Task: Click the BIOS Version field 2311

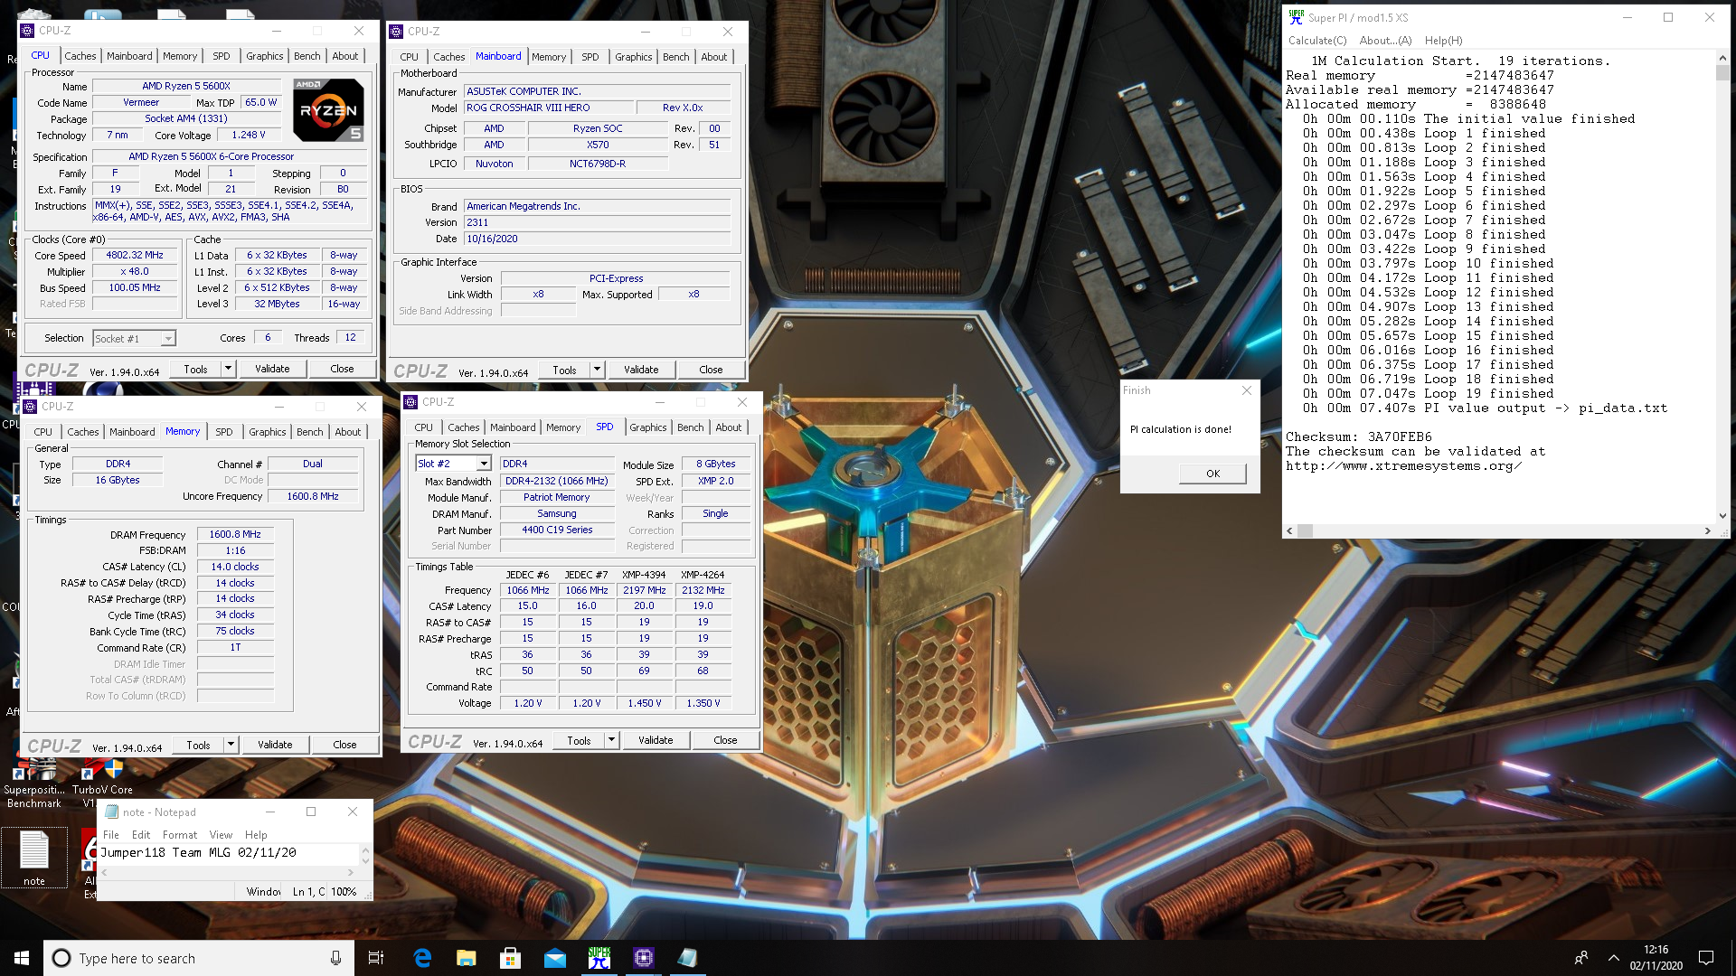Action: tap(597, 222)
